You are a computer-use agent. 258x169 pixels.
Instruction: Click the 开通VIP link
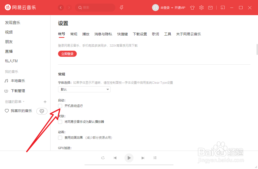[x=180, y=8]
